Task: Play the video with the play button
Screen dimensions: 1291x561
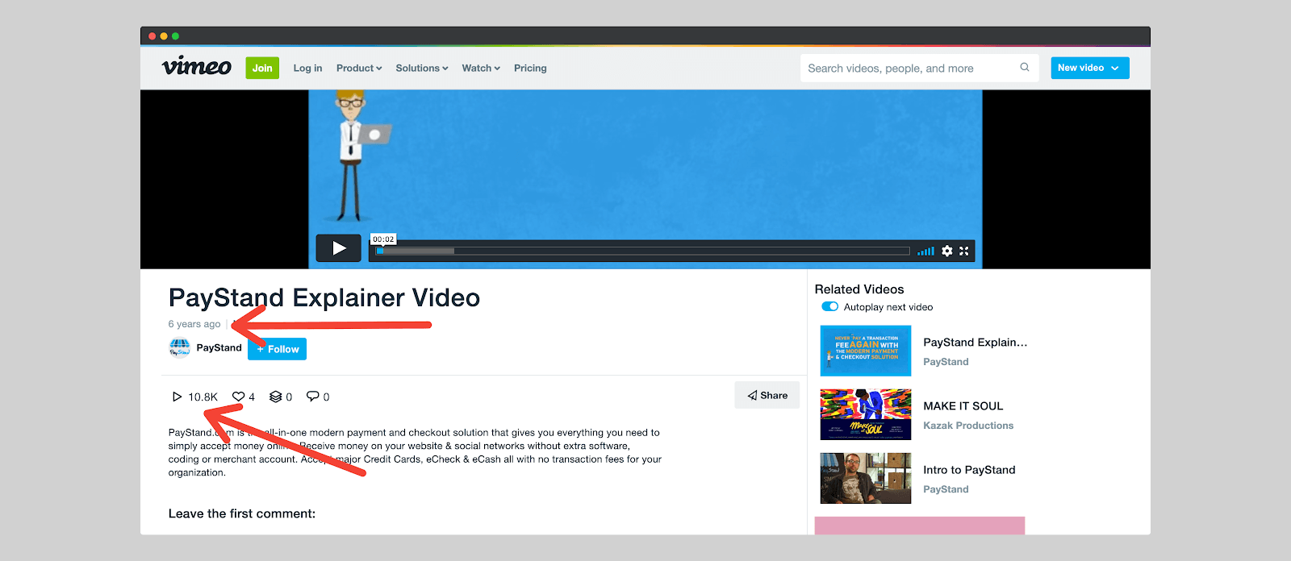Action: pos(338,248)
